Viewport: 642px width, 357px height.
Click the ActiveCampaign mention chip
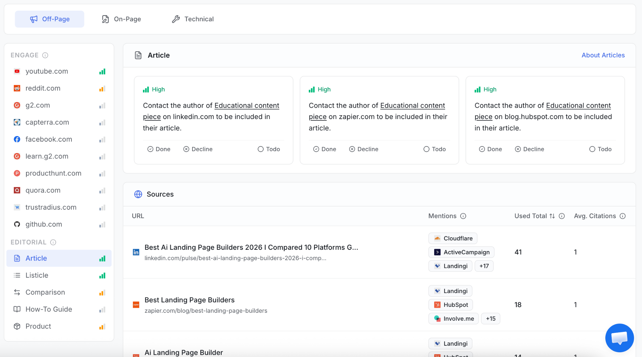pos(461,252)
